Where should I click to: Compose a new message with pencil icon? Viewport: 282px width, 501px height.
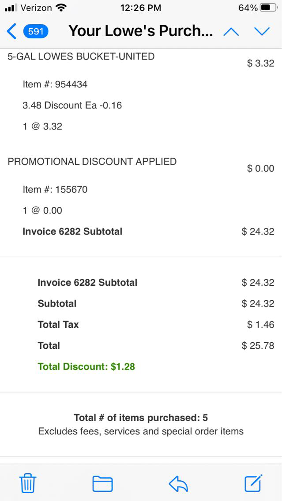pos(254,483)
